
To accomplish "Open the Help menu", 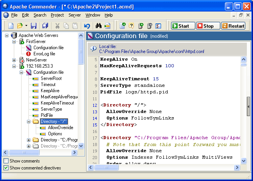I will [108, 15].
